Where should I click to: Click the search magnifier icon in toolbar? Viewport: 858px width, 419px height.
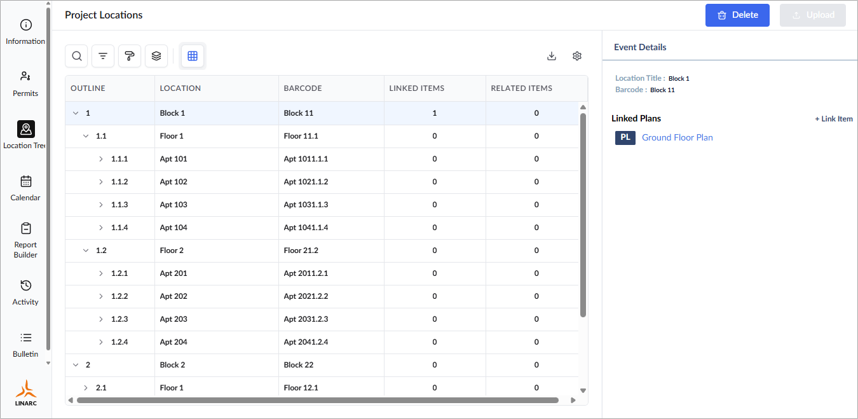pyautogui.click(x=76, y=56)
